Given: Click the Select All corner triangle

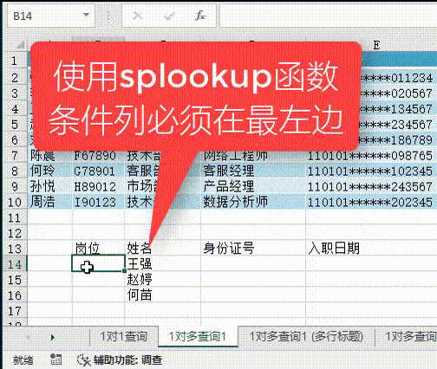Looking at the screenshot, I should (21, 45).
